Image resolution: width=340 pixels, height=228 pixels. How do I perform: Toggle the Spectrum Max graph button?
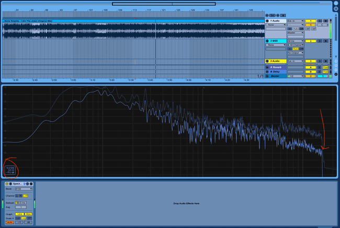28,214
